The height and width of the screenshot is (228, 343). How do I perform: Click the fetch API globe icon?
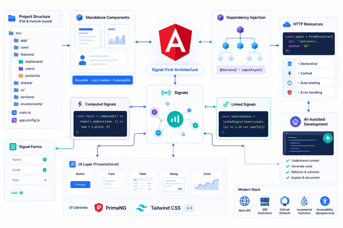click(245, 201)
